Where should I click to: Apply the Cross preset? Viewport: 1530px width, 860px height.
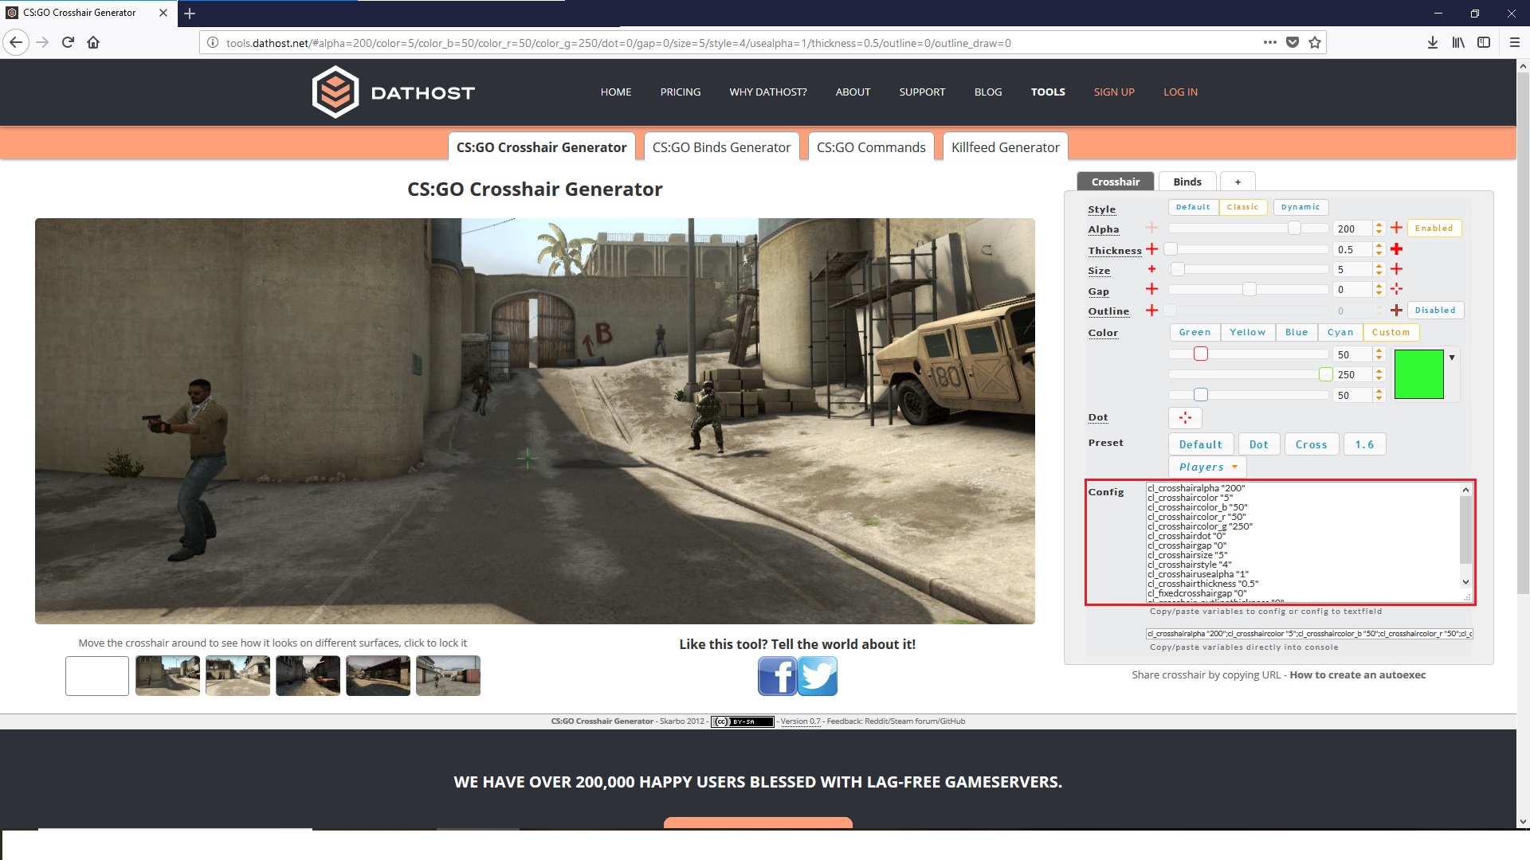point(1311,444)
